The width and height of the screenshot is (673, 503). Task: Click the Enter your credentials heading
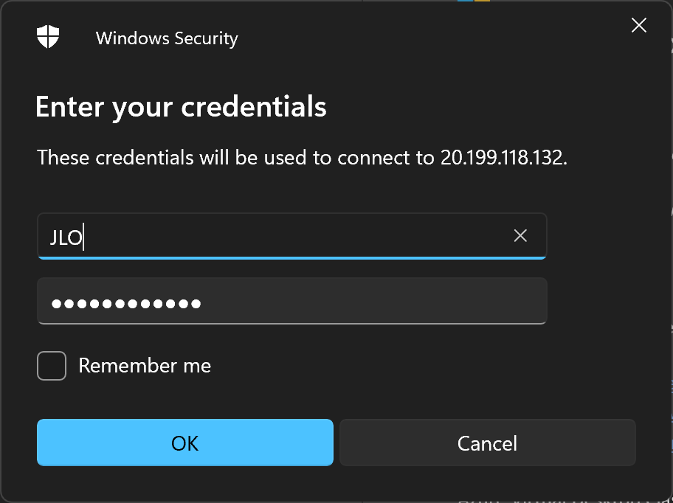(181, 107)
